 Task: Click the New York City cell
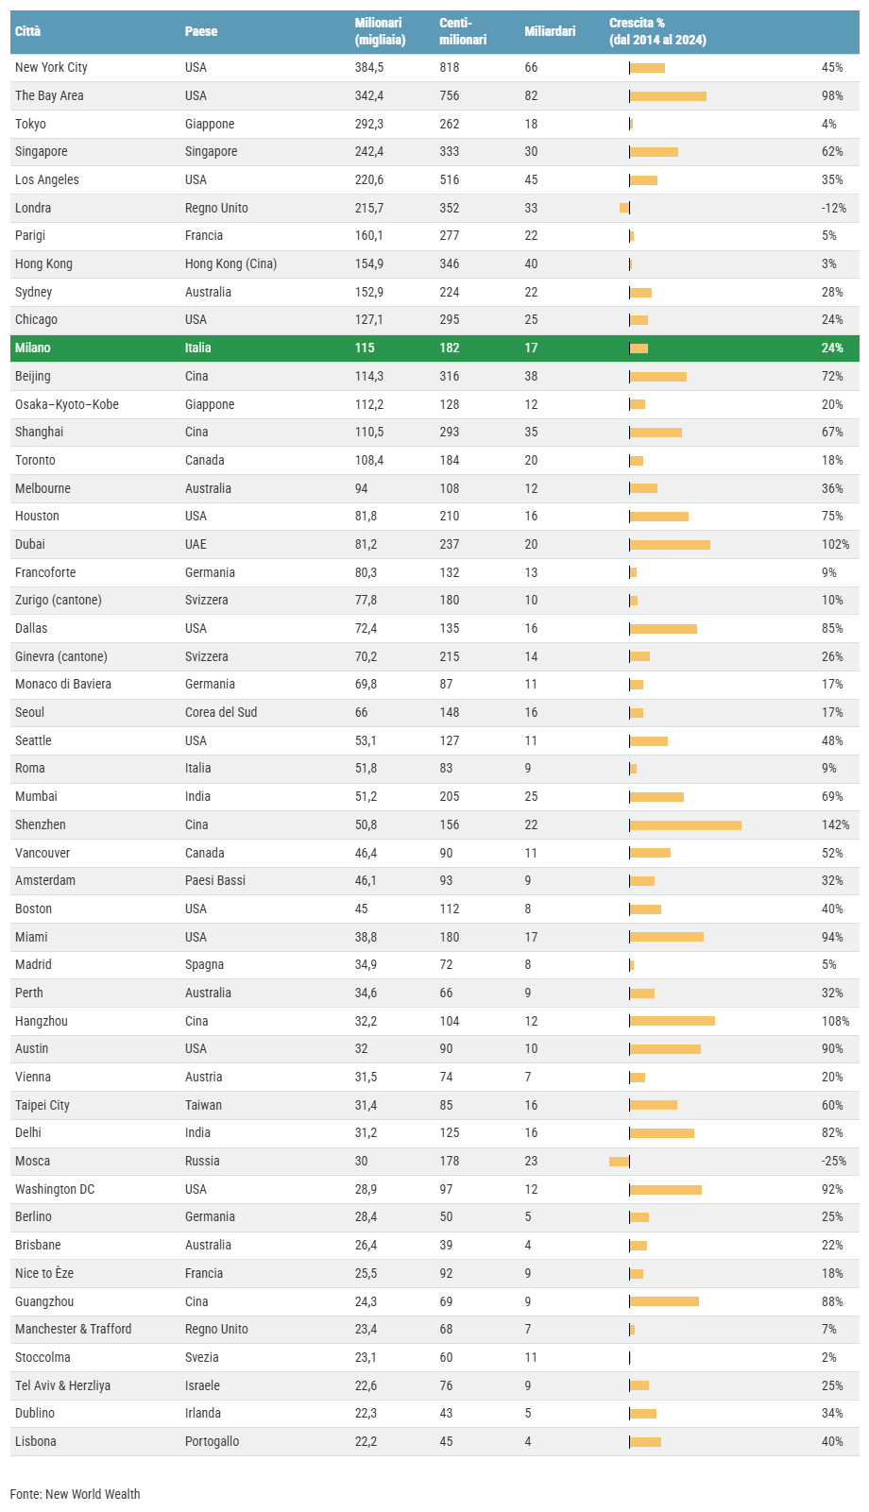pyautogui.click(x=51, y=67)
